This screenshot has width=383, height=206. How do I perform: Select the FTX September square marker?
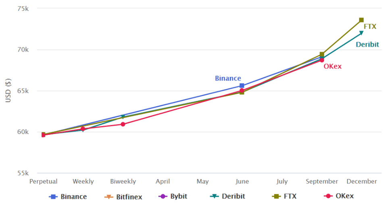pyautogui.click(x=322, y=54)
